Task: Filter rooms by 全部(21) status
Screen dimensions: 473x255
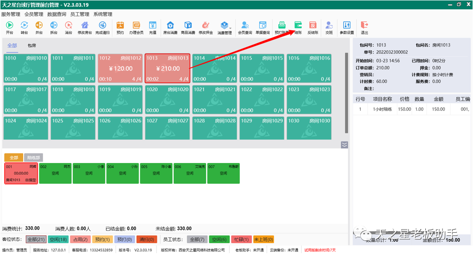Action: (x=36, y=240)
